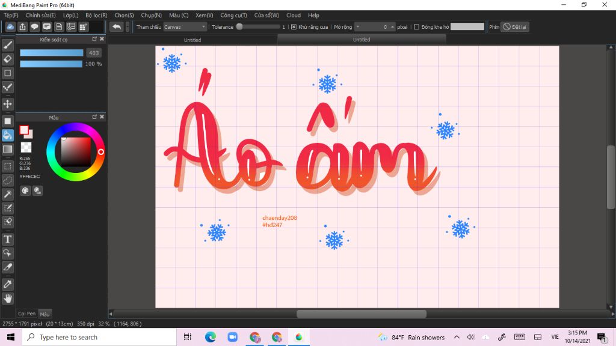Show hidden system tray icons
616x346 pixels.
tap(457, 337)
